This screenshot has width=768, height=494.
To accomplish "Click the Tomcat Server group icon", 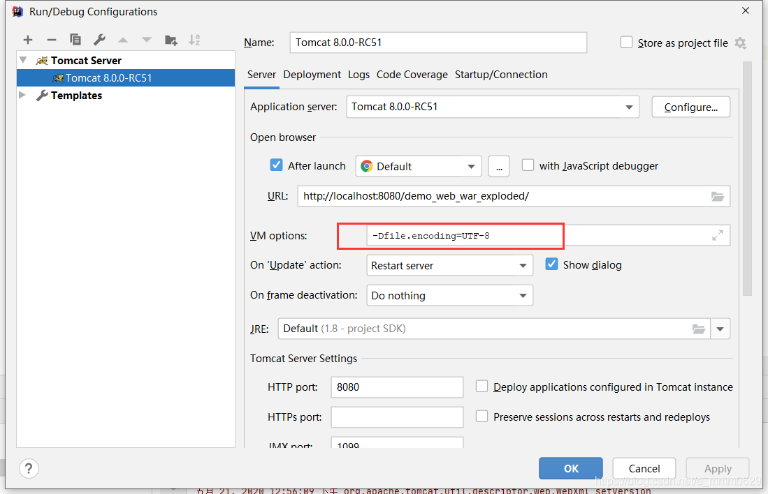I will pos(42,61).
